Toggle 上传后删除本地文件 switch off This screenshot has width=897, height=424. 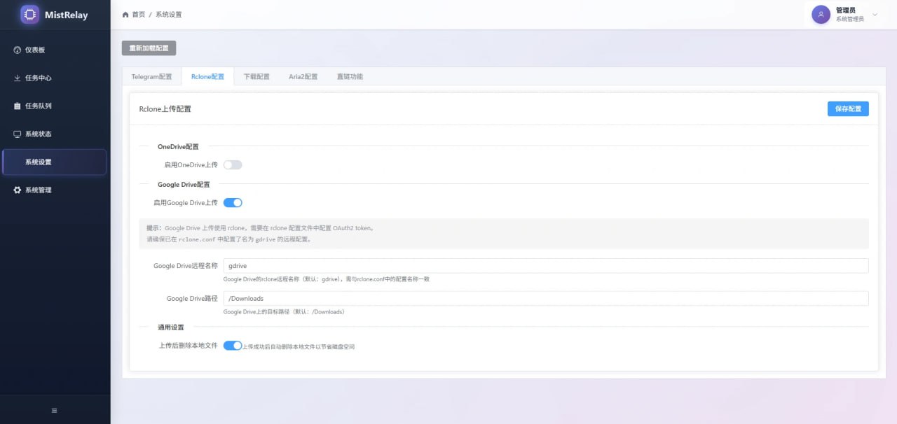pos(233,346)
